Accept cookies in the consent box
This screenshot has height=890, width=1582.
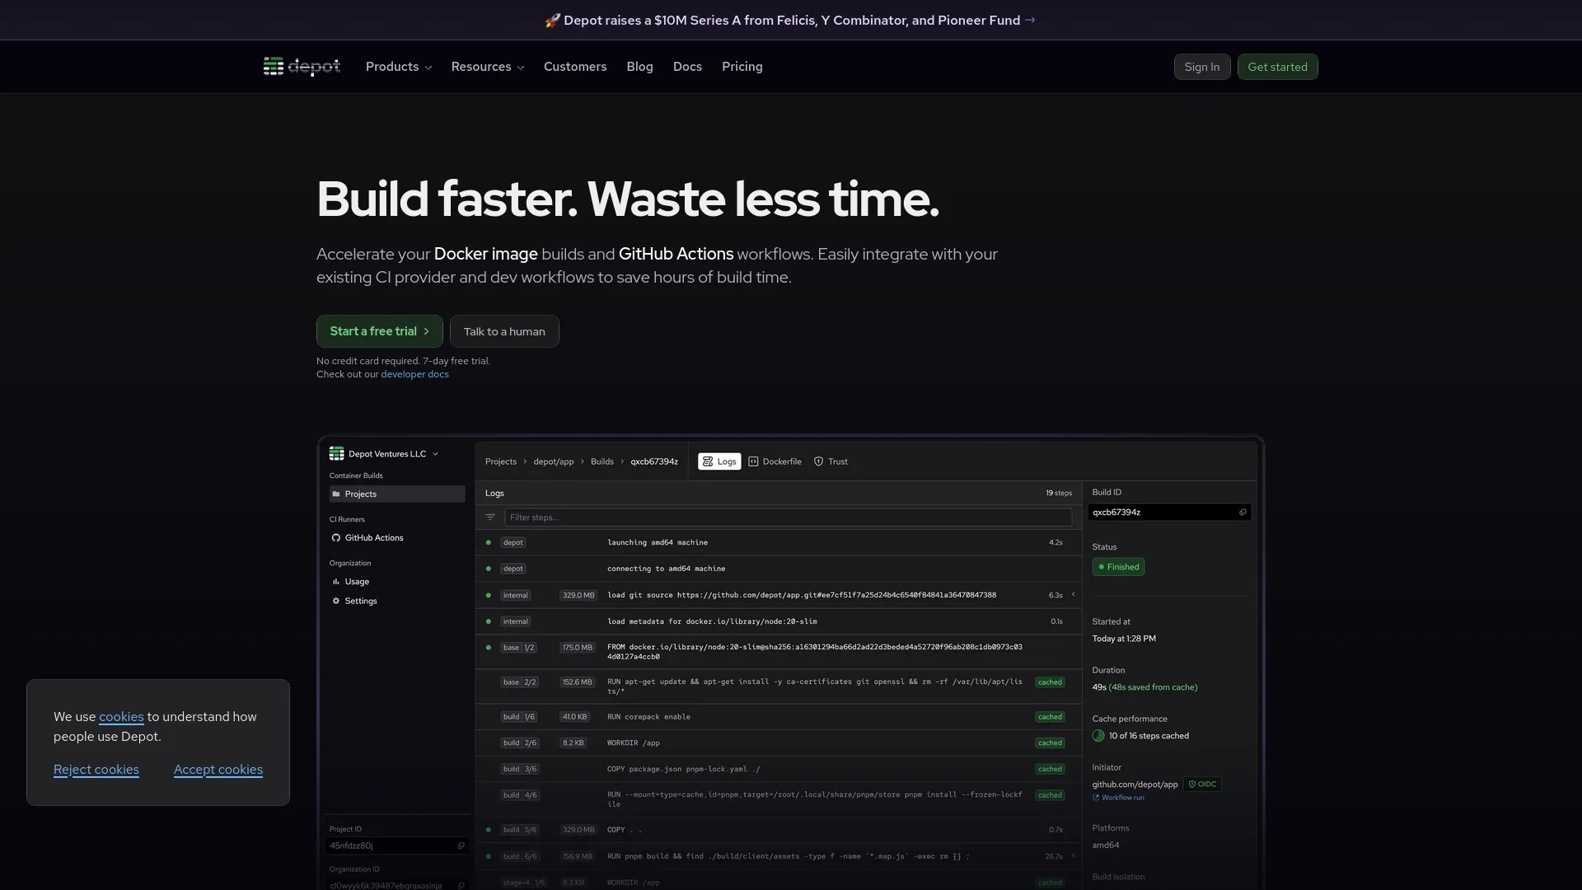[x=218, y=770]
